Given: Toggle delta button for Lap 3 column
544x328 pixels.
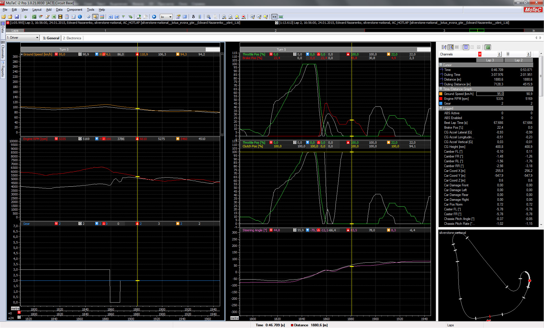Looking at the screenshot, I should (x=499, y=54).
